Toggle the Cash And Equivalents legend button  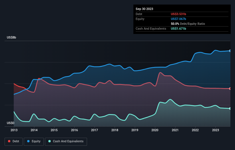(66, 141)
